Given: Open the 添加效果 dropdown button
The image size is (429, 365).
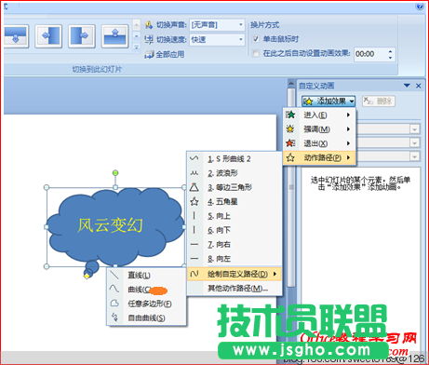Looking at the screenshot, I should tap(328, 101).
